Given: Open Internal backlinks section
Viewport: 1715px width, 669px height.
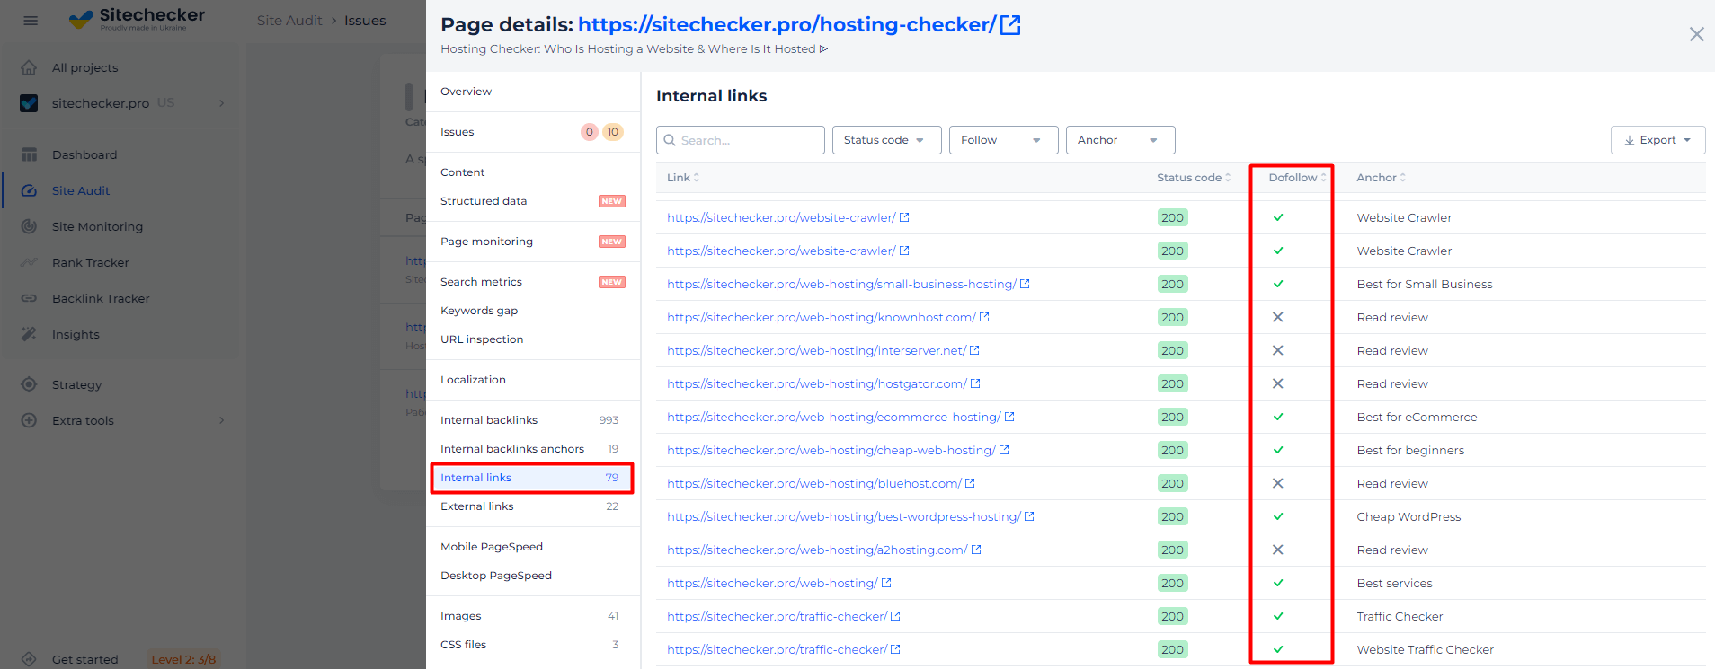Looking at the screenshot, I should pyautogui.click(x=489, y=420).
